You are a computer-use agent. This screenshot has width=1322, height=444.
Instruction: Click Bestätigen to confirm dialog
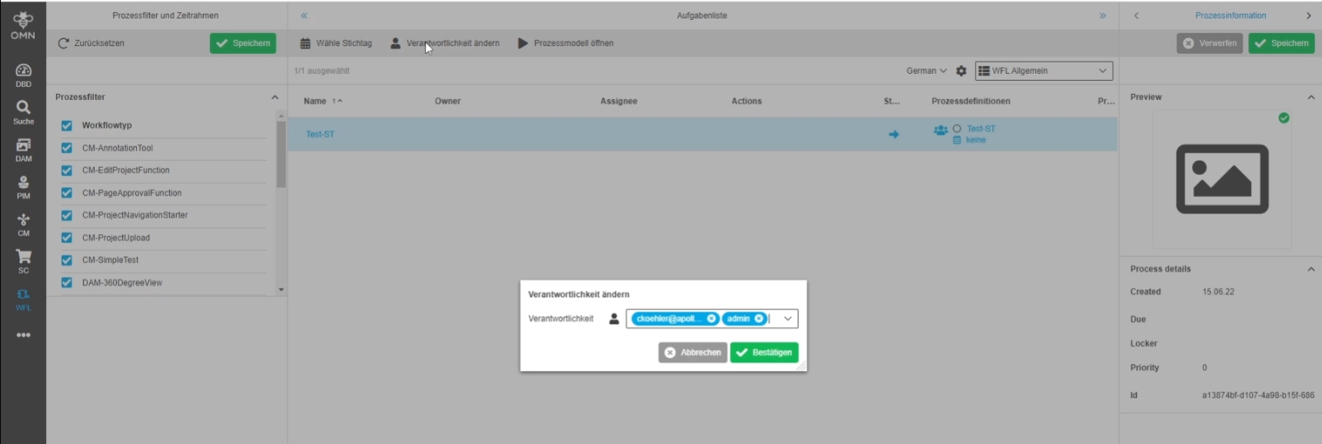(764, 352)
